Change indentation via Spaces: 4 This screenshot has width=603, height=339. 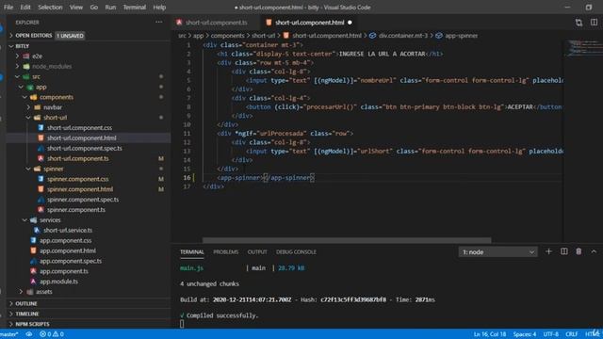[525, 334]
